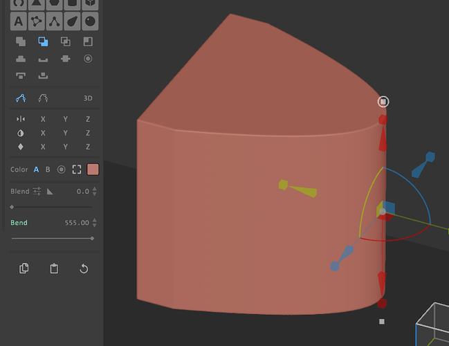449x346 pixels.
Task: Decrease the Bend value with down arrow
Action: point(95,225)
